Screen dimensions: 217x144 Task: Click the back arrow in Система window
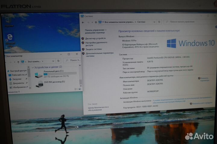pyautogui.click(x=84, y=22)
